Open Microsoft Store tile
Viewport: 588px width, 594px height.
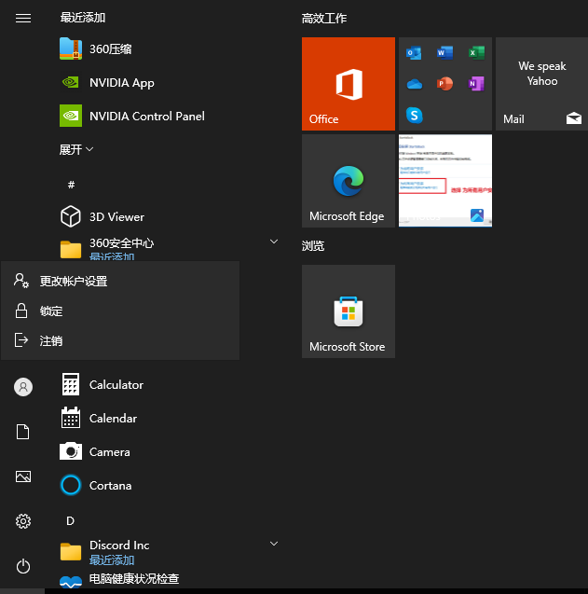point(349,311)
